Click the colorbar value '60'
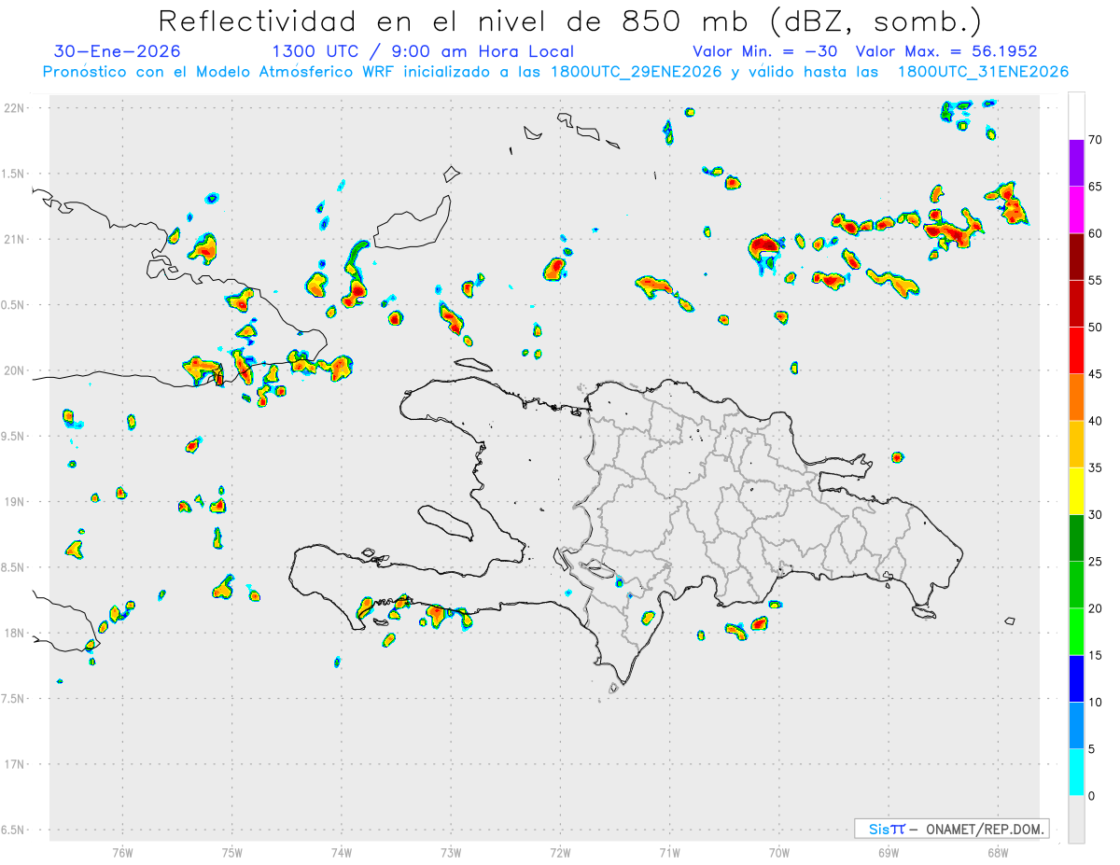 pyautogui.click(x=1095, y=233)
